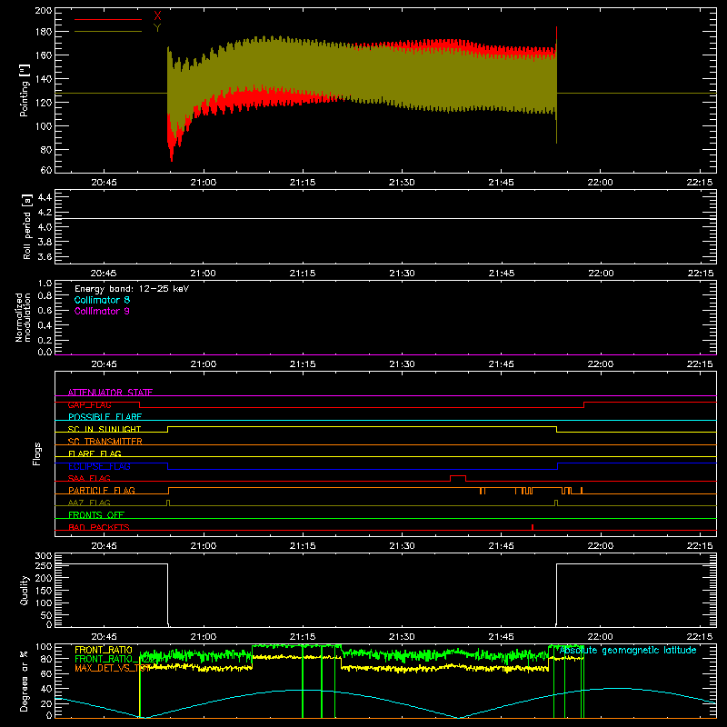Click the yellow FRONT_RATIO legend entry
The height and width of the screenshot is (727, 727).
click(104, 650)
